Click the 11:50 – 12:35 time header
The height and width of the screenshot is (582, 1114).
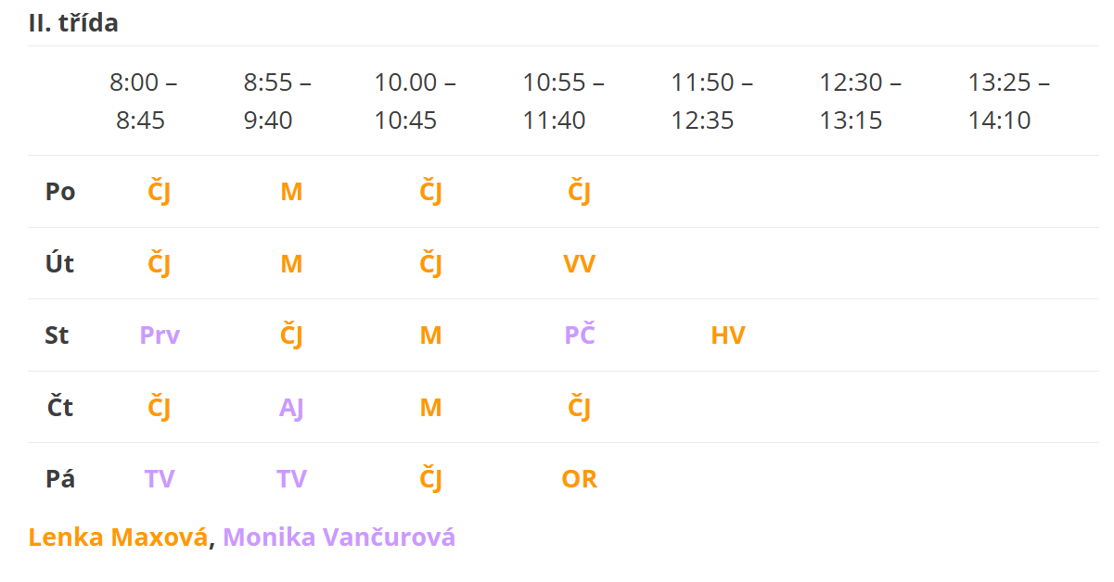click(x=711, y=101)
